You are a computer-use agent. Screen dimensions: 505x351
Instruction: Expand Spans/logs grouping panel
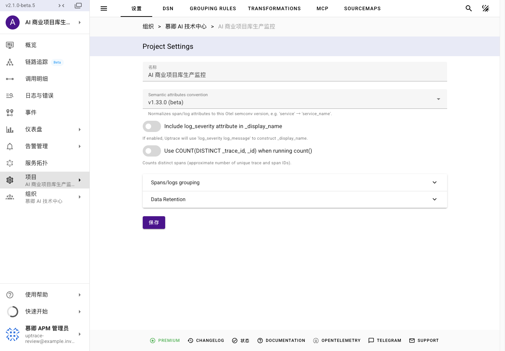(295, 183)
